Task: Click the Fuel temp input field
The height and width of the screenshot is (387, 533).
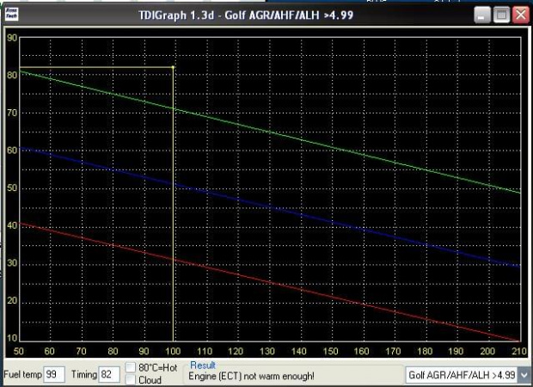Action: (54, 374)
